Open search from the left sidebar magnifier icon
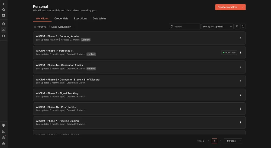The height and width of the screenshot is (148, 271). coord(4,10)
